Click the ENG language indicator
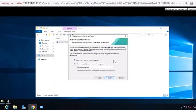The height and width of the screenshot is (110, 196). point(194,107)
